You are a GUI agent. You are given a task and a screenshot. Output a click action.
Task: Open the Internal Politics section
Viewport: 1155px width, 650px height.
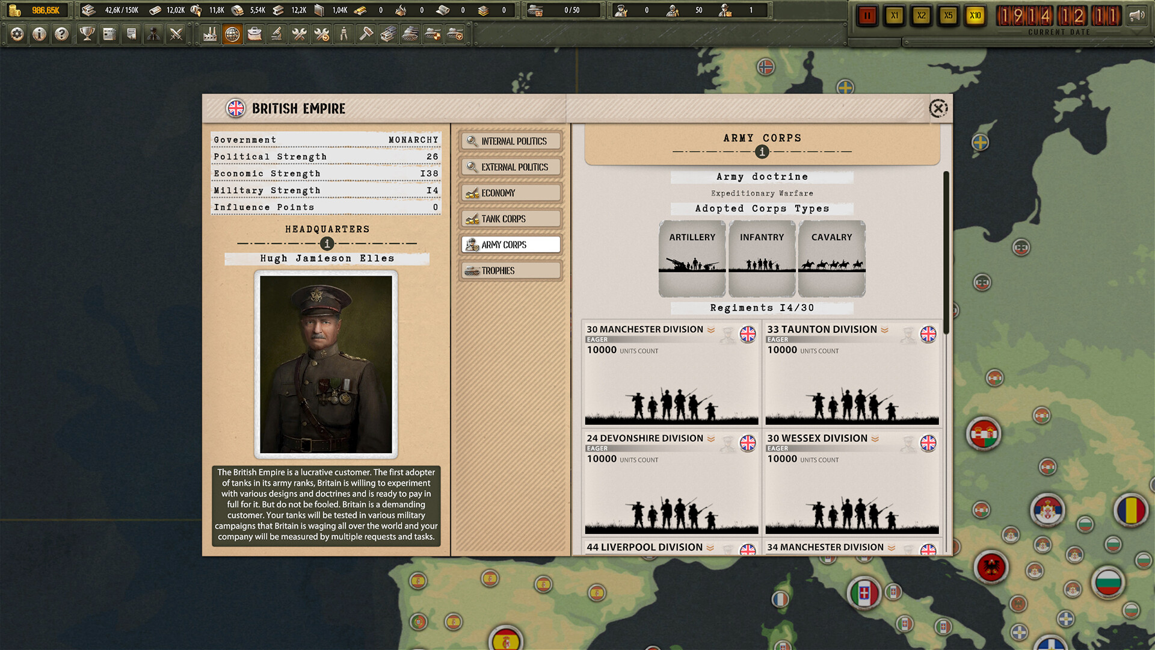point(510,141)
